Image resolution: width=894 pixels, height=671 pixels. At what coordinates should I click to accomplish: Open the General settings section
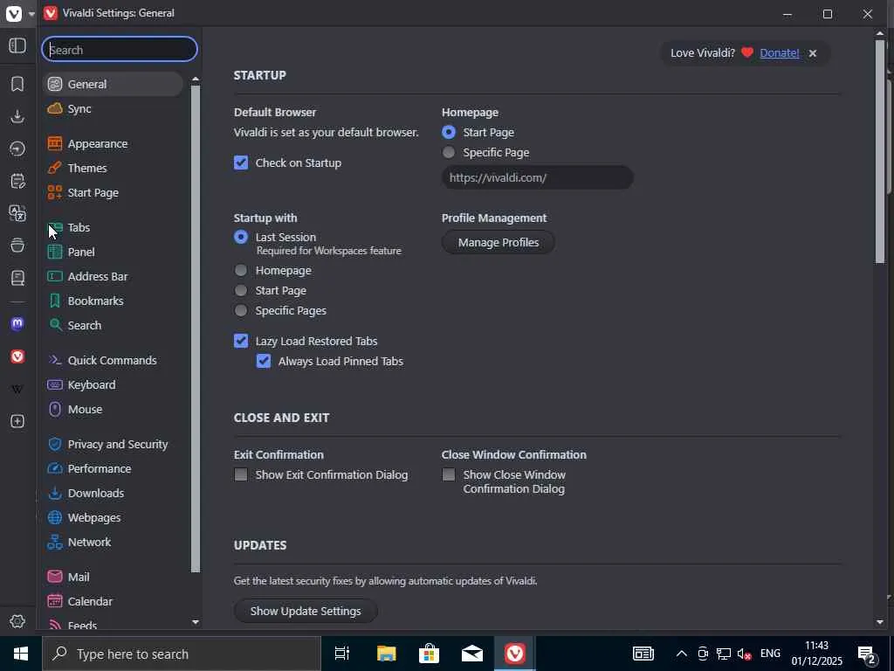(x=113, y=84)
